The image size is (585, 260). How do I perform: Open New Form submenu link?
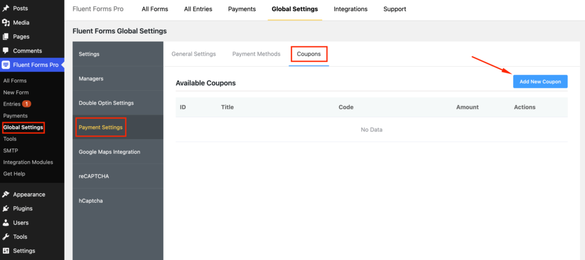tap(16, 92)
